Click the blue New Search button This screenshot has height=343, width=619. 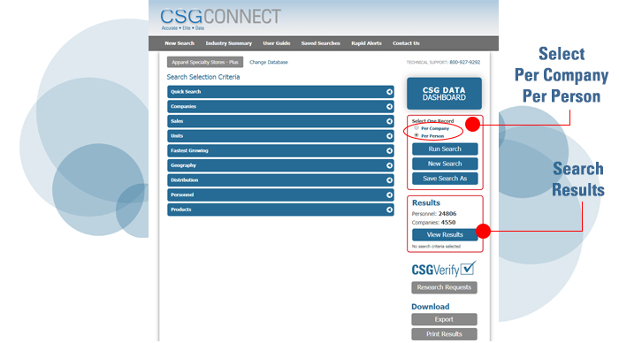[x=445, y=164]
